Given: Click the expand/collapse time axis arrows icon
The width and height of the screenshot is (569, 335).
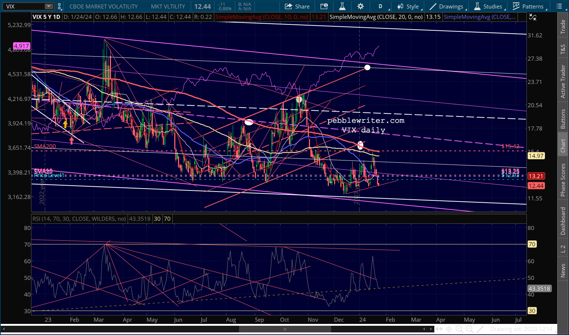Looking at the screenshot, I should [439, 329].
